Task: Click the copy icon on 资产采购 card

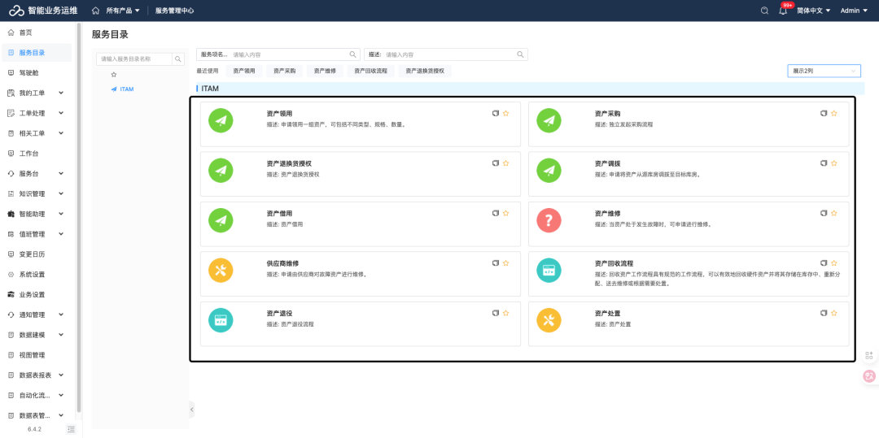Action: pyautogui.click(x=824, y=113)
